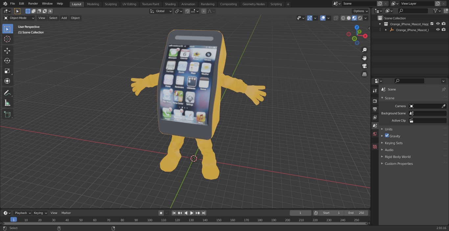Click the Start frame field
The width and height of the screenshot is (449, 231).
click(x=331, y=213)
